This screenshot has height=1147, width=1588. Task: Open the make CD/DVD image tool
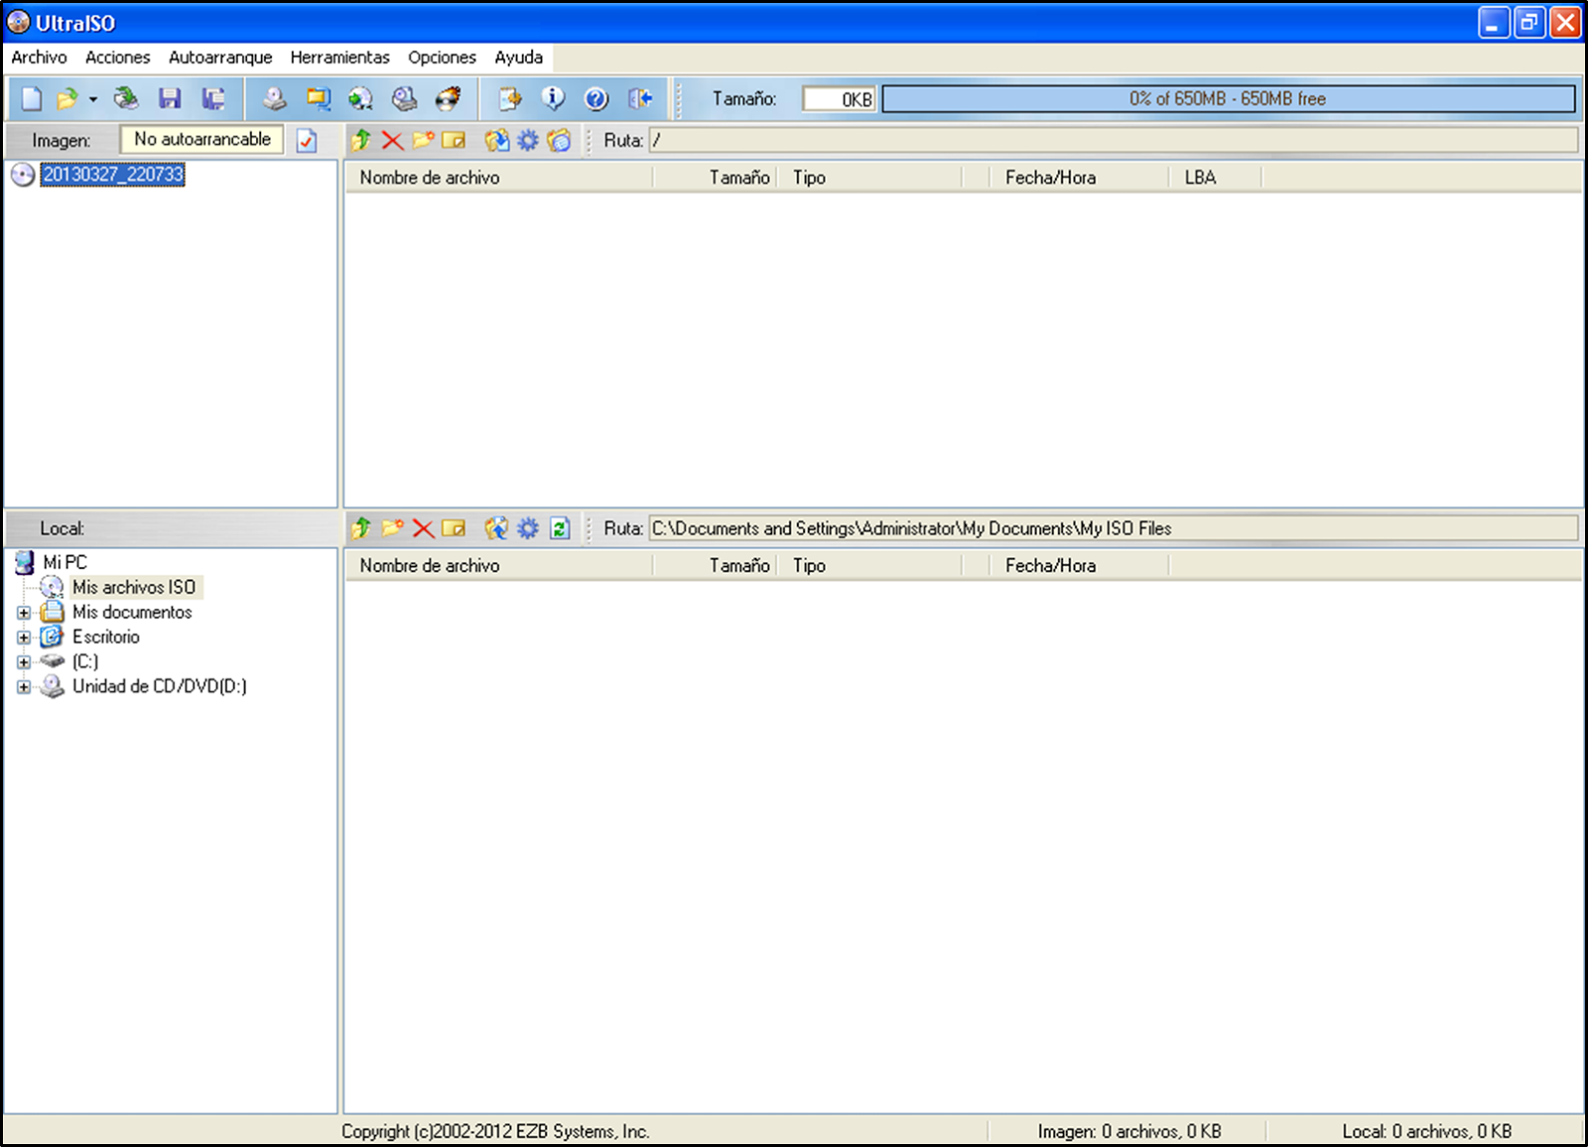(x=404, y=99)
